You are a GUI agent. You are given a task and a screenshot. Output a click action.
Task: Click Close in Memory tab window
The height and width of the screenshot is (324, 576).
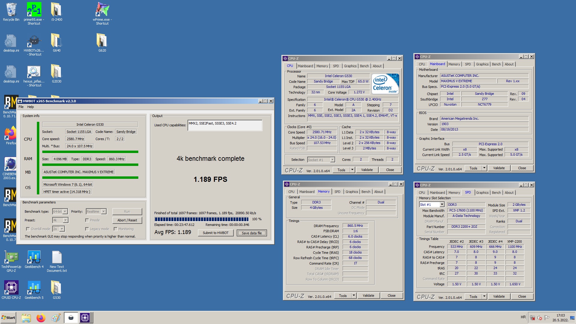click(391, 295)
